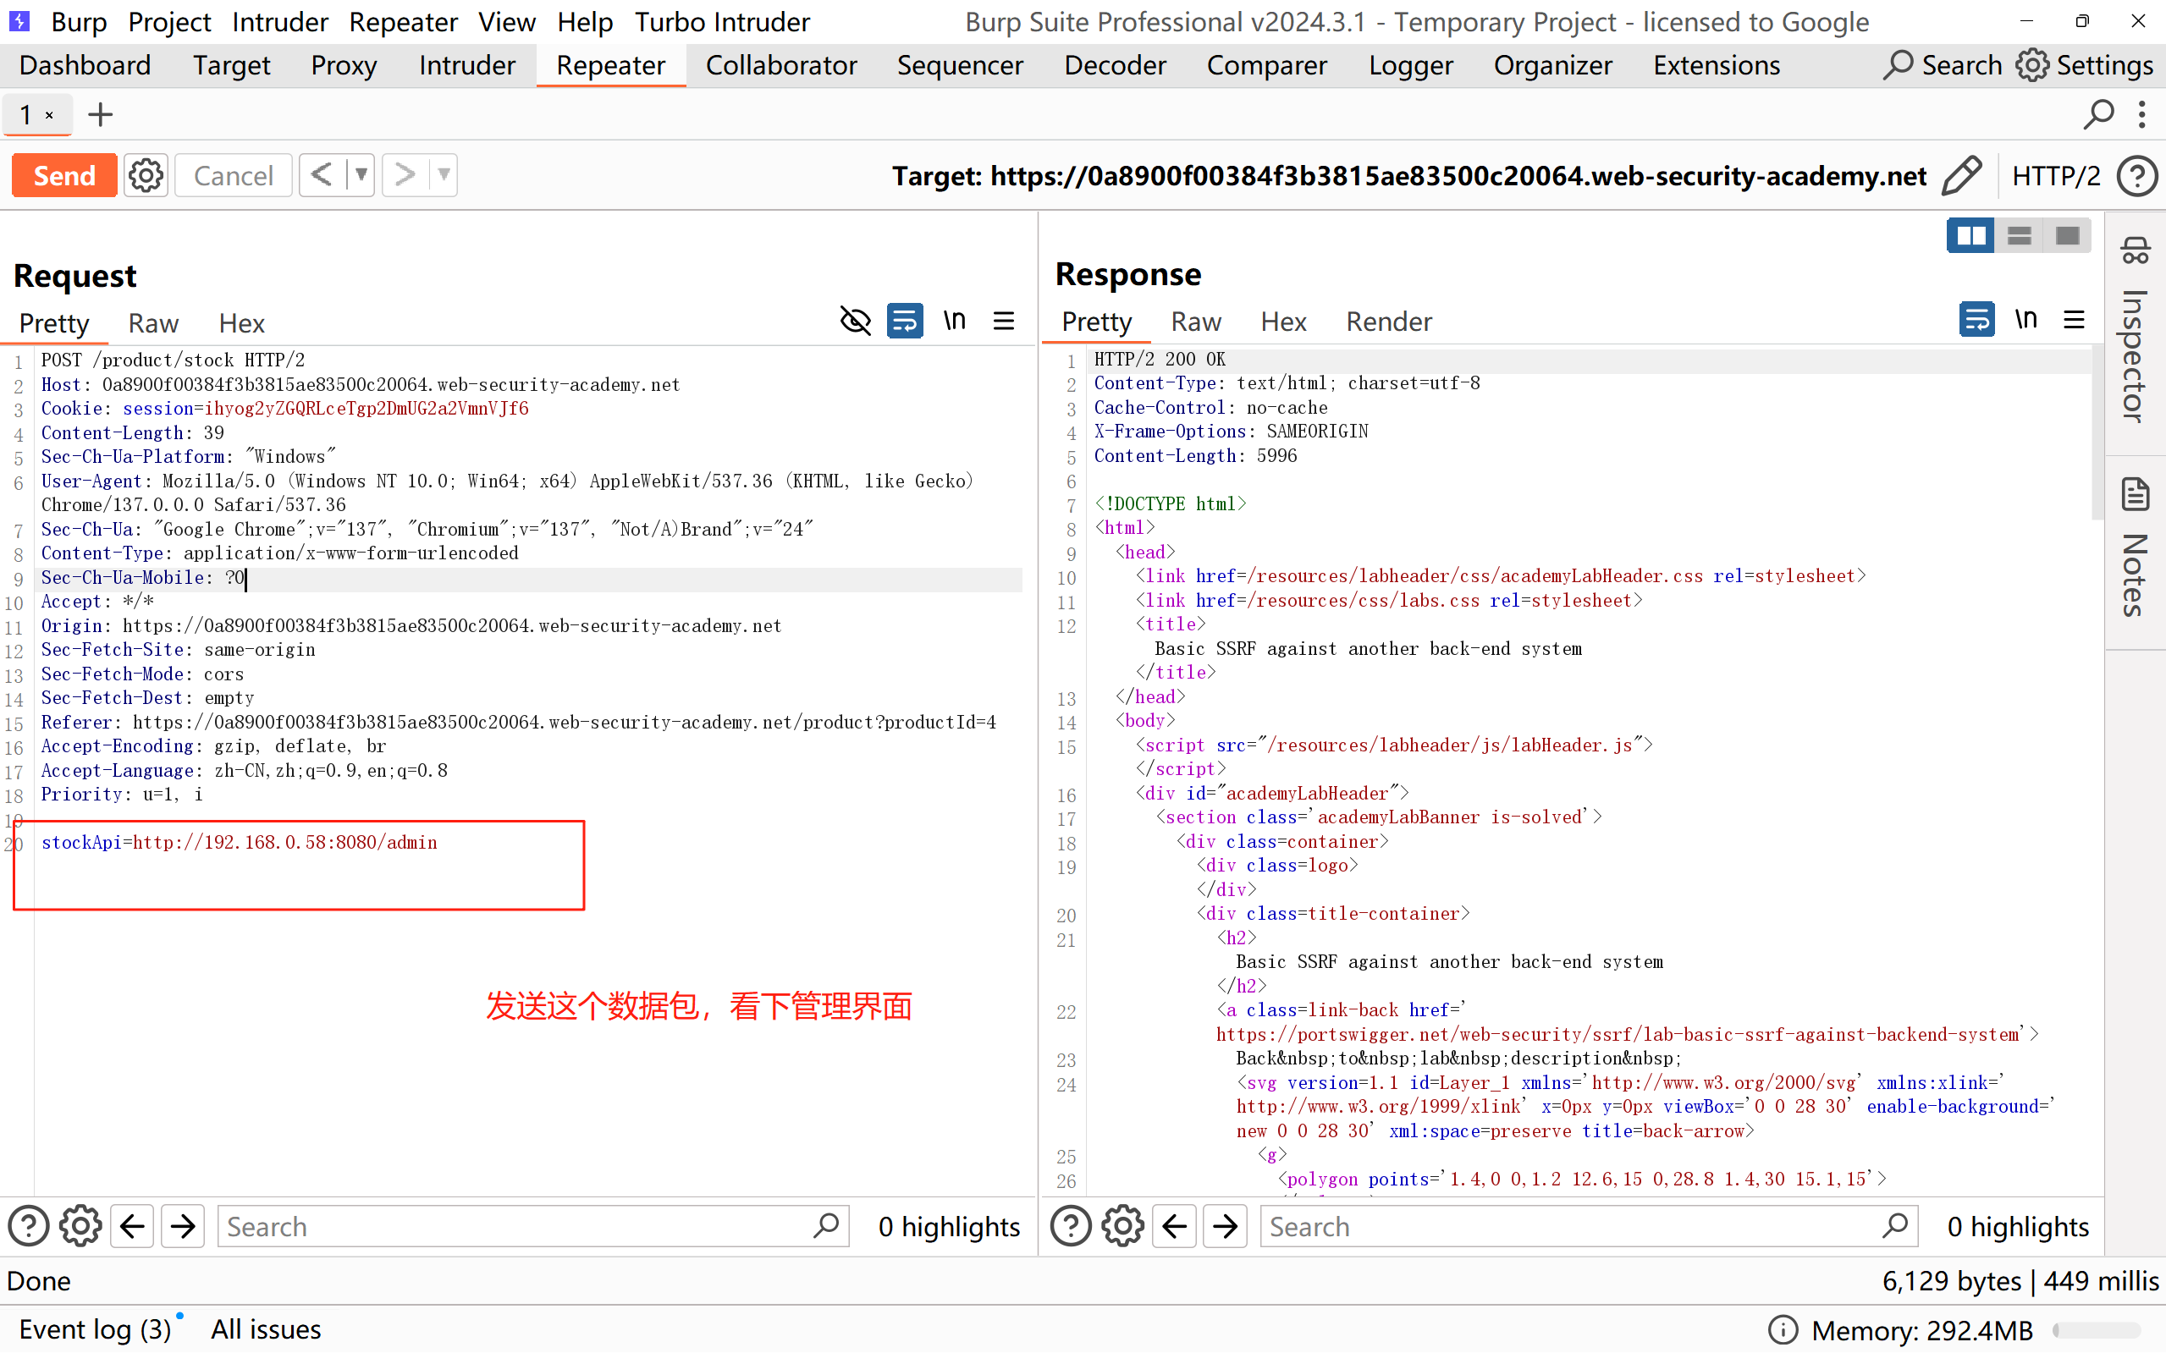Open the Repeater help question icon
This screenshot has height=1353, width=2166.
[2136, 175]
